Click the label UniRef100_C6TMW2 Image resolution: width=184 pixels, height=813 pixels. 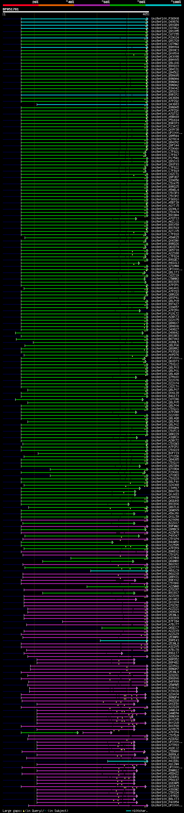coord(165,44)
